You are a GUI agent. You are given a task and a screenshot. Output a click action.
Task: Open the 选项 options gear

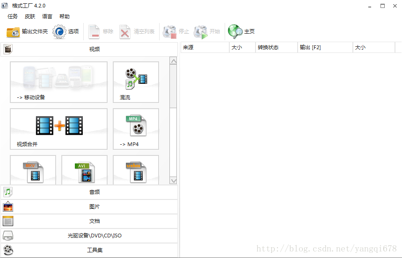[66, 31]
